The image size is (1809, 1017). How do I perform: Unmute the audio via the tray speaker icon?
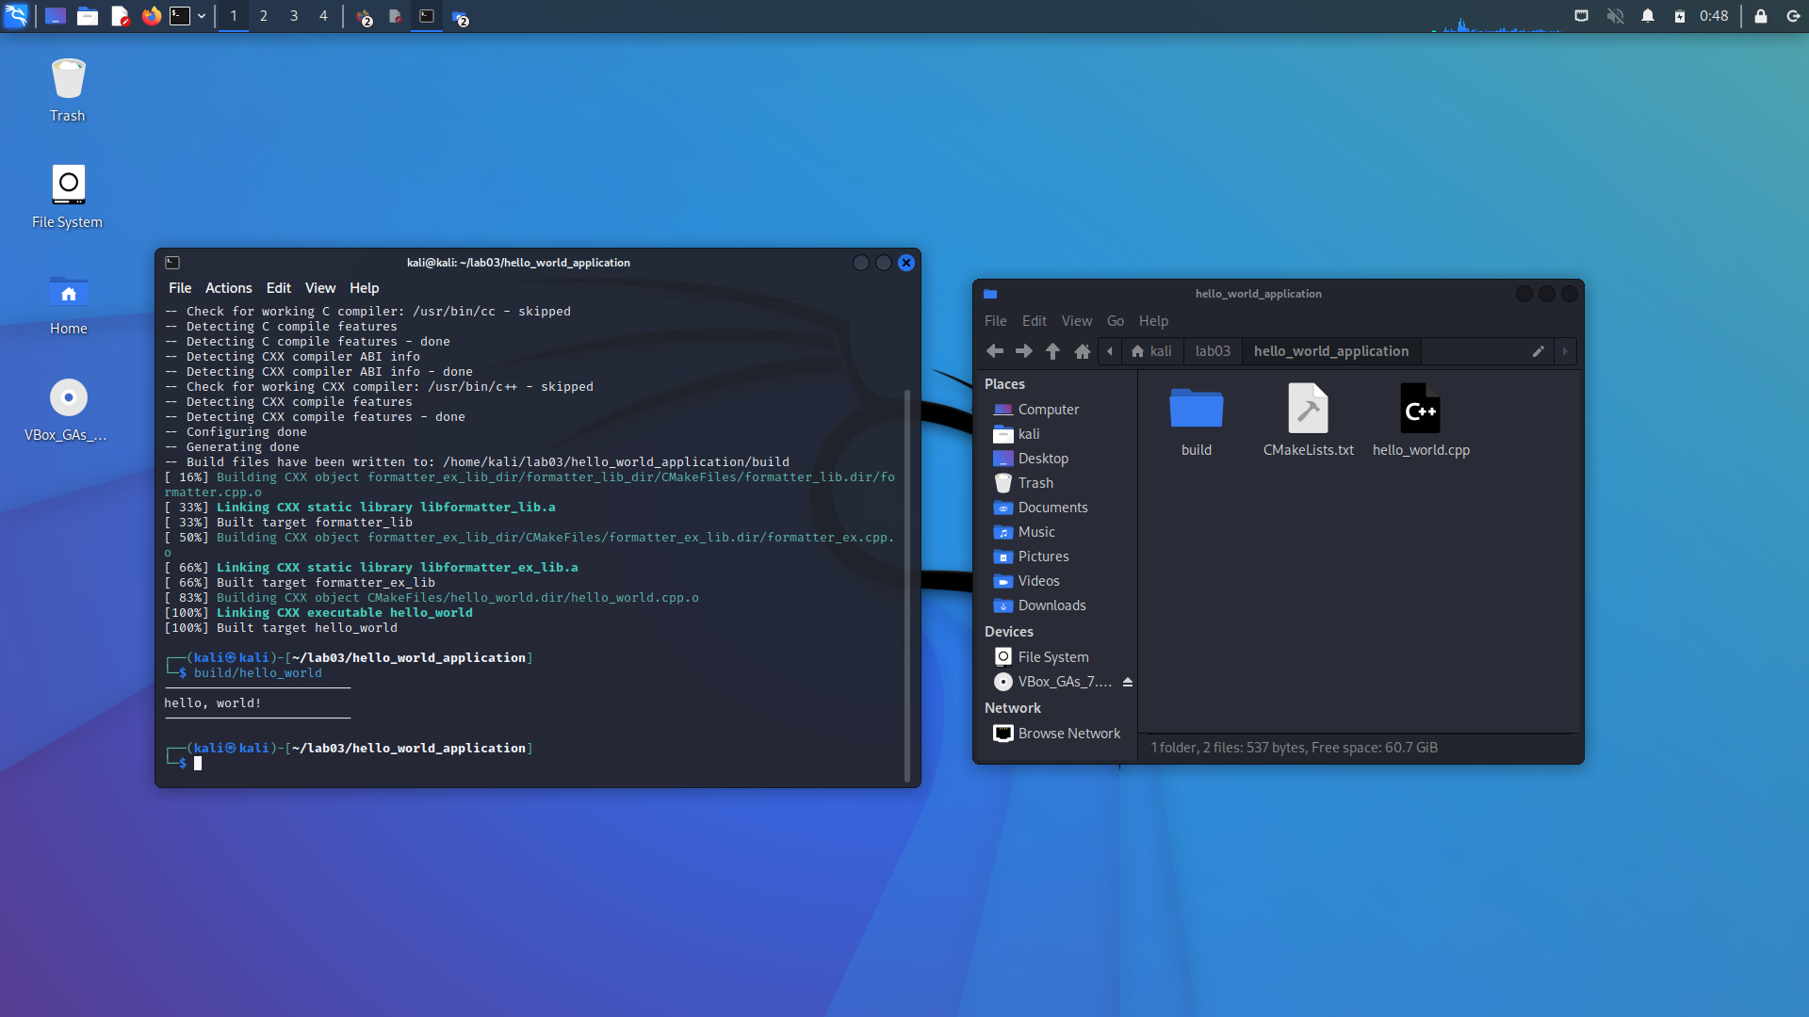1615,16
